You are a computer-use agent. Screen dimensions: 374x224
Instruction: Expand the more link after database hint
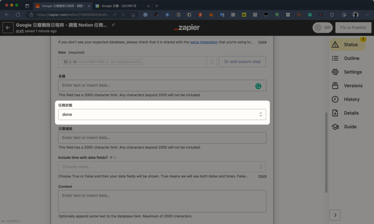[x=262, y=42]
